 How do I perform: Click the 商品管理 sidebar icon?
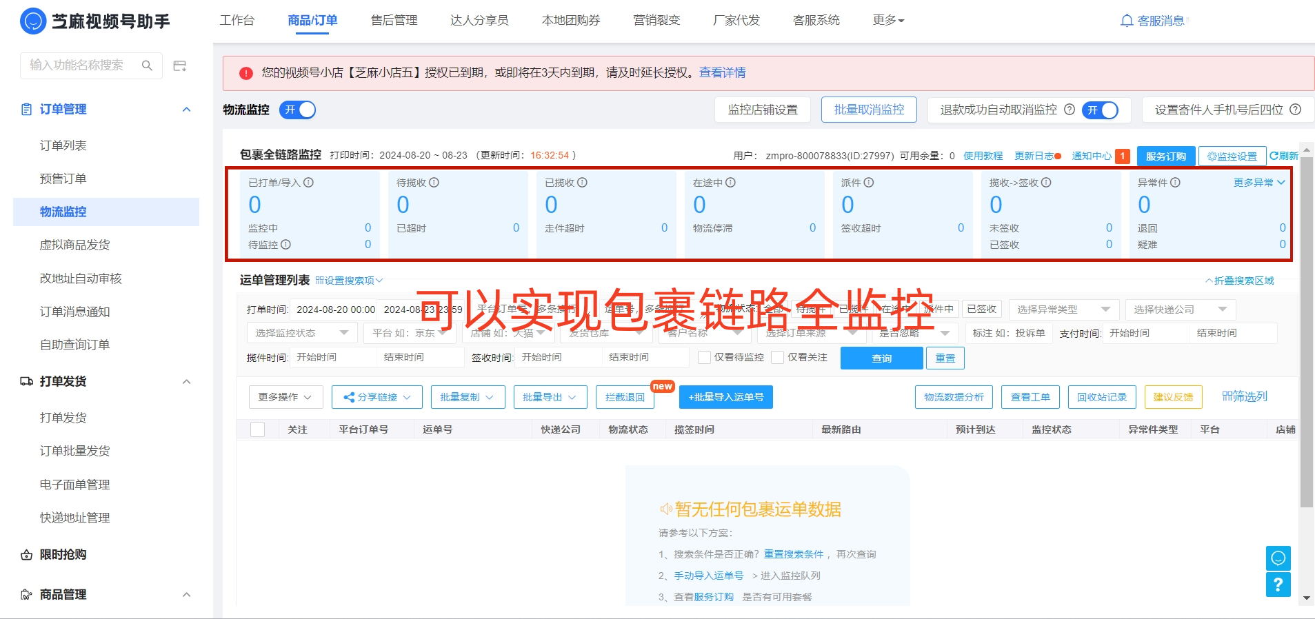pyautogui.click(x=26, y=595)
